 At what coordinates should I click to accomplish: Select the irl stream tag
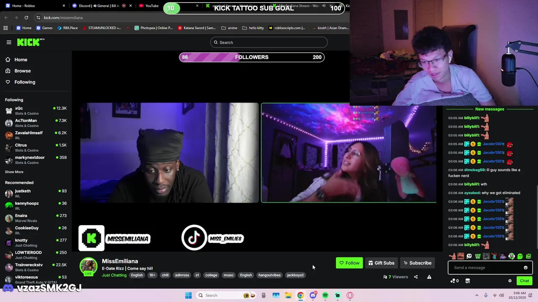[x=197, y=275]
